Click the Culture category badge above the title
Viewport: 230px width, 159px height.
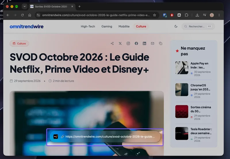[x=19, y=44]
